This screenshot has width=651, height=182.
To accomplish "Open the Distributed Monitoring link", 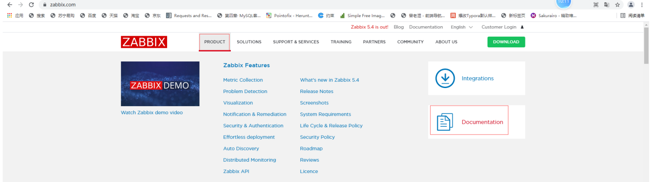I will tap(249, 160).
